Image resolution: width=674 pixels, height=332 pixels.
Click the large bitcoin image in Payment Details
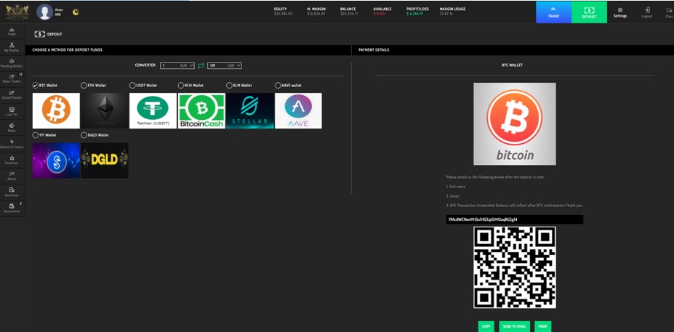(515, 124)
